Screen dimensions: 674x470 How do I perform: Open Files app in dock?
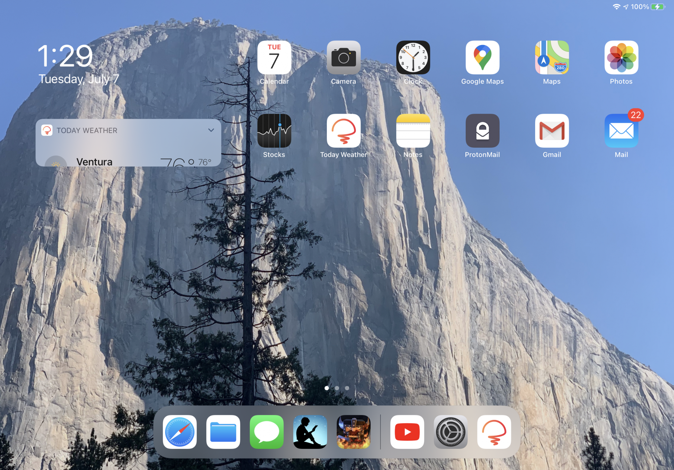223,432
